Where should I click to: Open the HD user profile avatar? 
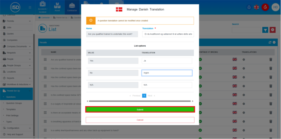275,7
